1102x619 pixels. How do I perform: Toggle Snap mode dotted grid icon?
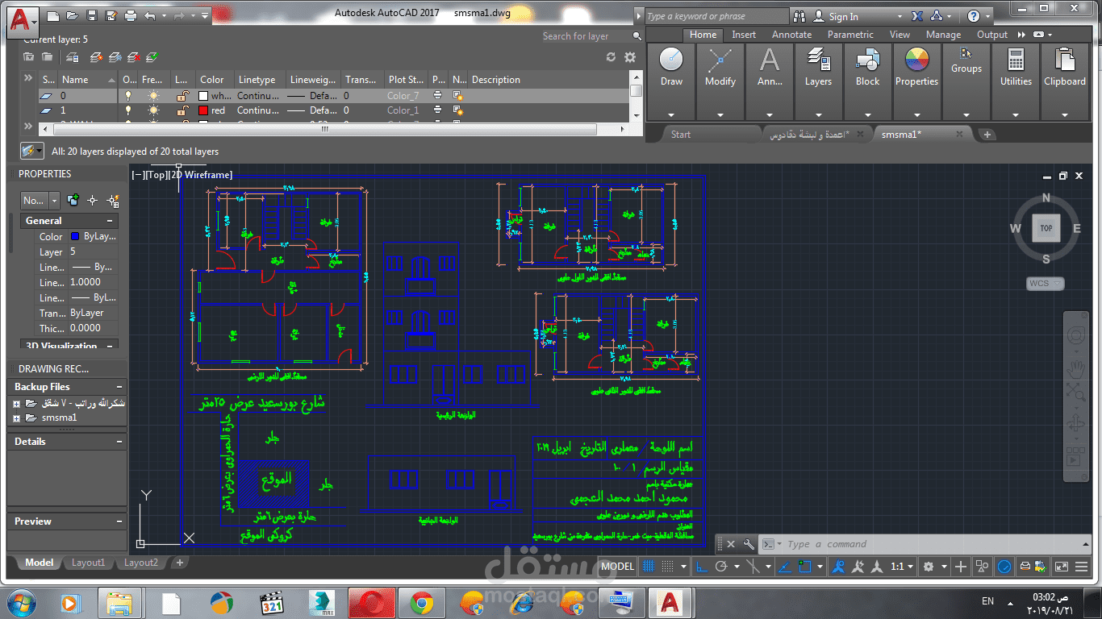[666, 567]
